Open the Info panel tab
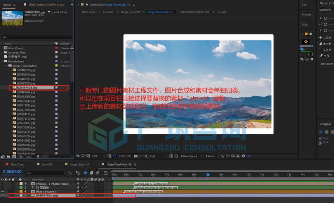 click(304, 5)
